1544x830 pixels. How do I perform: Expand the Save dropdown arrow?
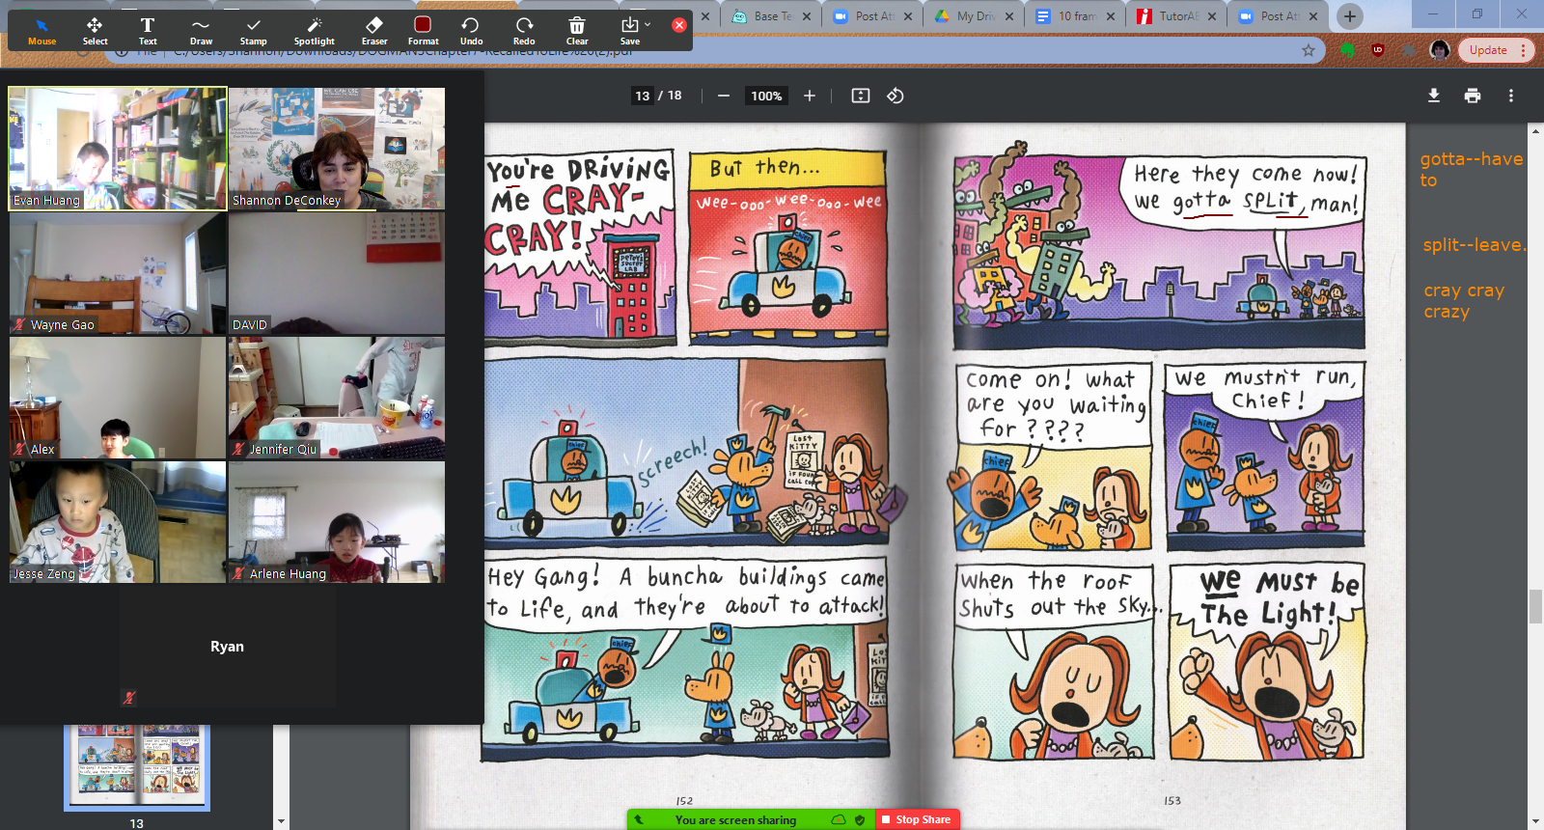[x=648, y=24]
